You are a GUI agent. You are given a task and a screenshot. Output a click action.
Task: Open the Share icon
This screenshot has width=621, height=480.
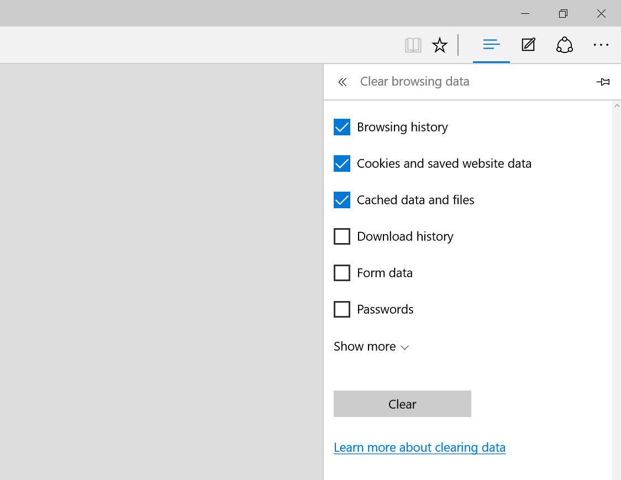coord(564,45)
